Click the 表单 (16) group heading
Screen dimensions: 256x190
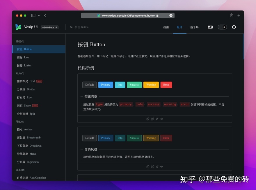21,170
